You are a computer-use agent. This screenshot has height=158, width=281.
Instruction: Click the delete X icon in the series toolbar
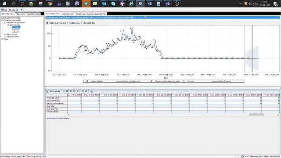click(x=71, y=91)
